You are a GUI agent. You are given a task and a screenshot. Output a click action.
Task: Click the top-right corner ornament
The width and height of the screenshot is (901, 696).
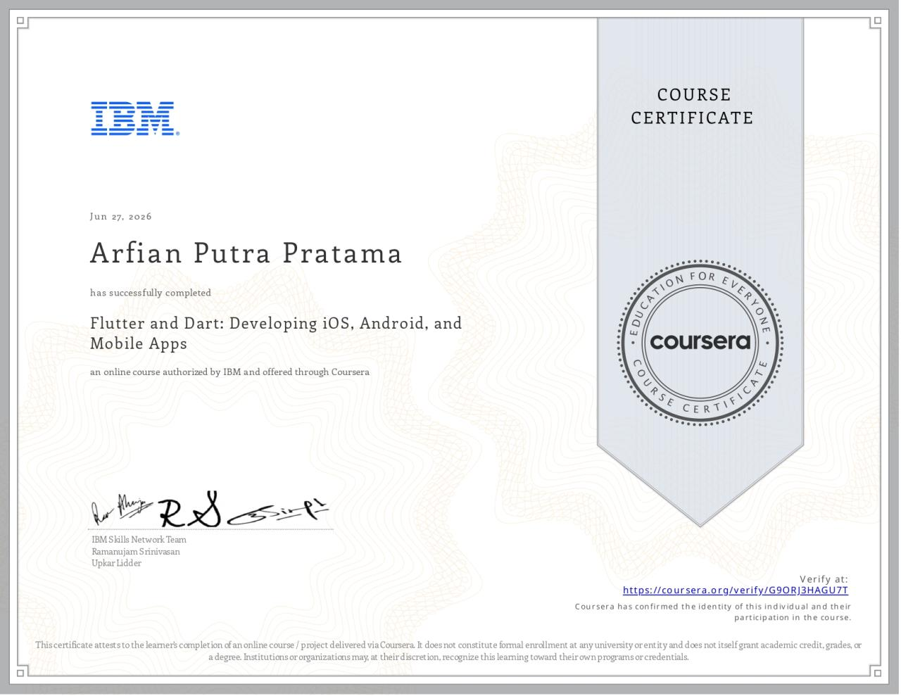click(876, 22)
